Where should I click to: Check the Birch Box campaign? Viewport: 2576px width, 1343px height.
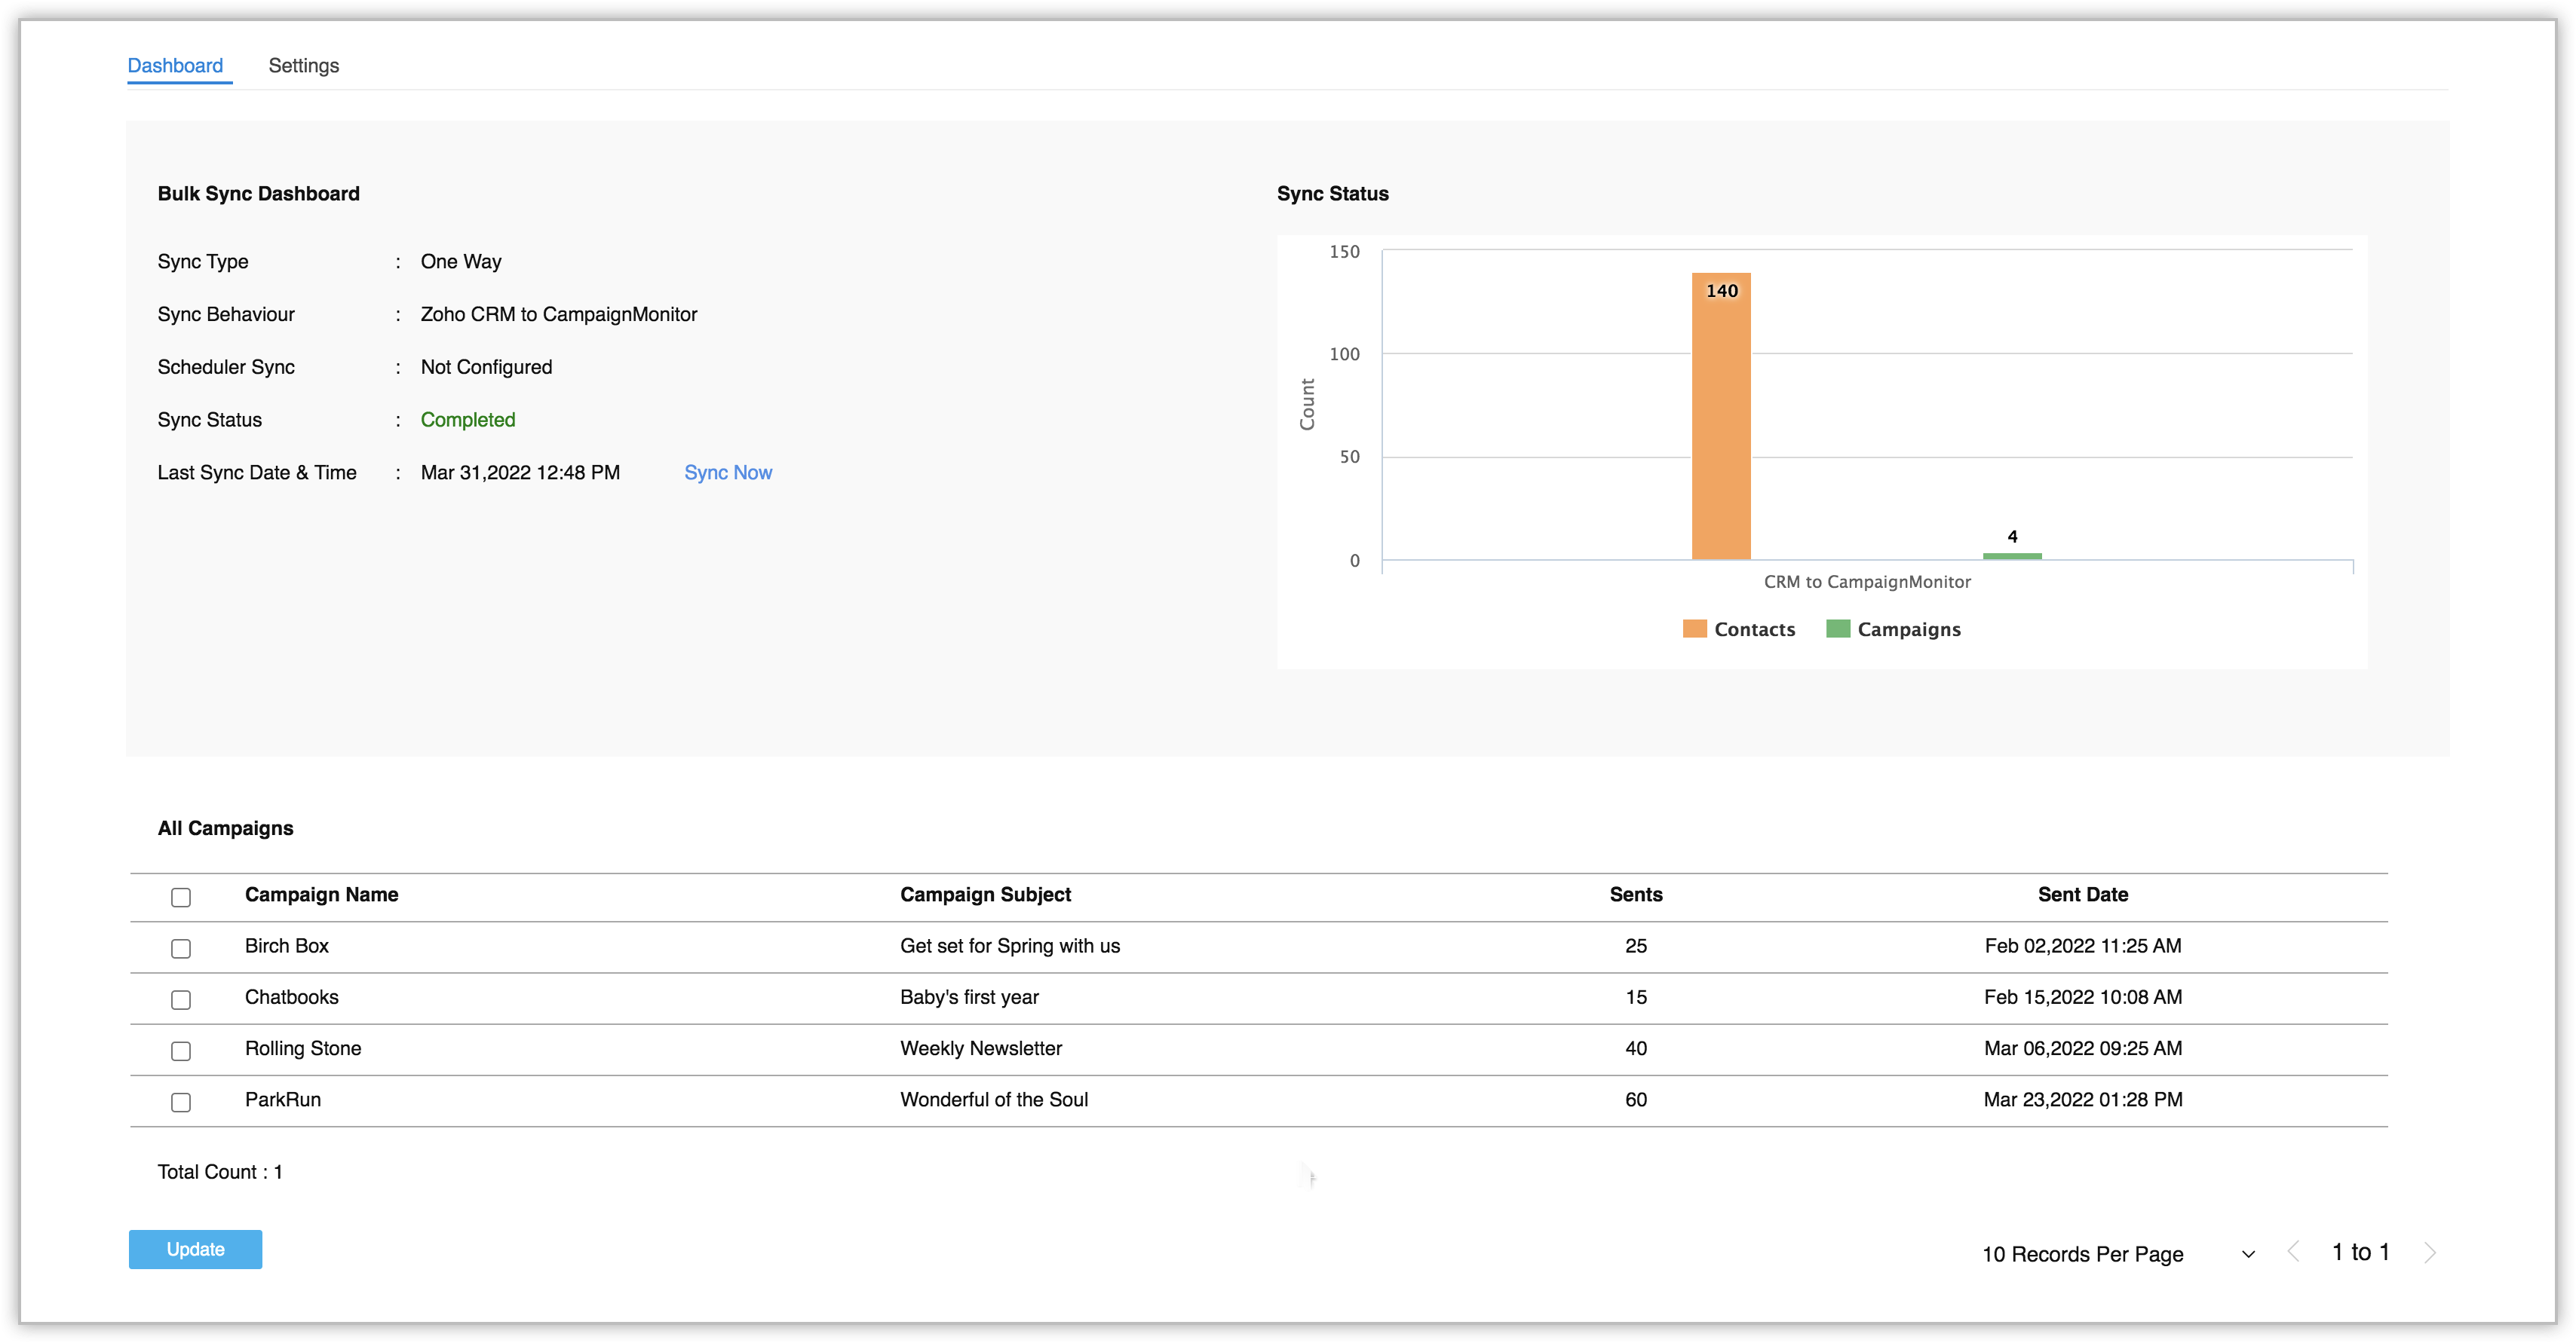pyautogui.click(x=181, y=948)
